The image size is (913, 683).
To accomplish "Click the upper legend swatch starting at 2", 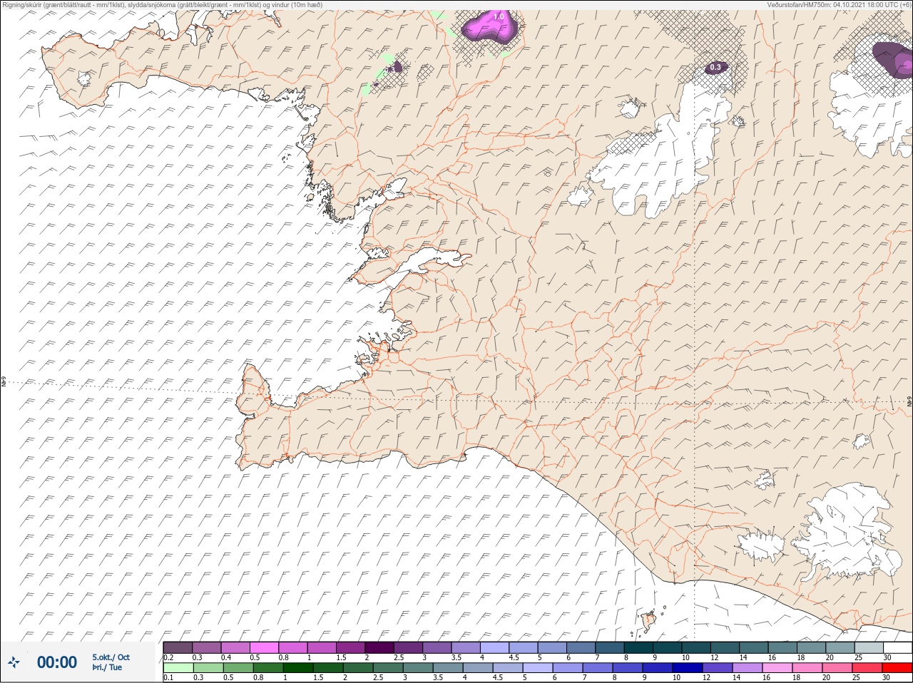I will tap(379, 647).
